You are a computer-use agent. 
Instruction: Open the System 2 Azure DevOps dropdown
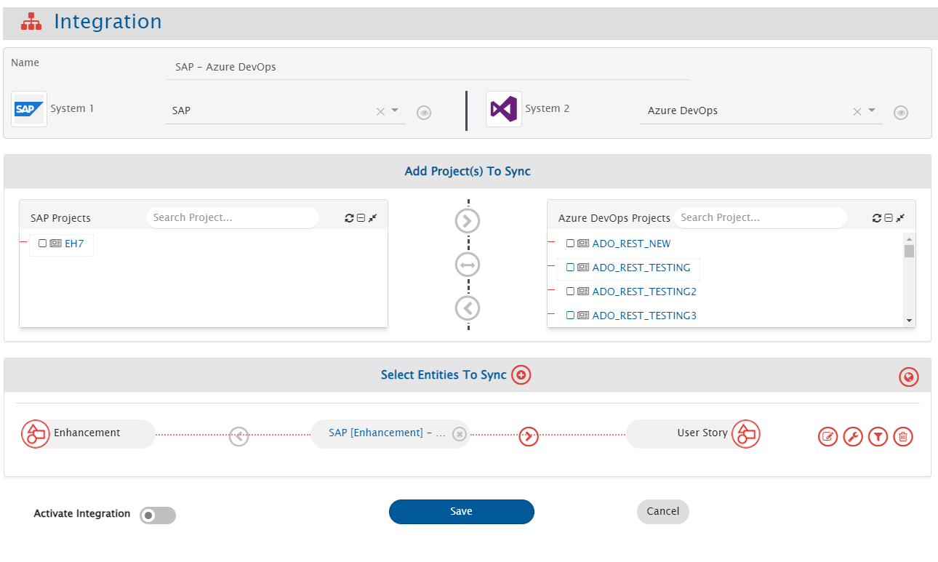[872, 111]
